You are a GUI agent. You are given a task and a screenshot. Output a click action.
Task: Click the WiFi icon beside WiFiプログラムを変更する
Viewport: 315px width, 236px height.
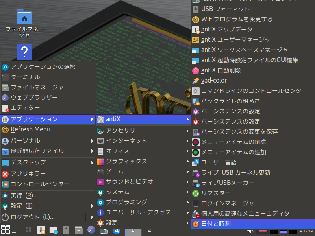tap(196, 19)
